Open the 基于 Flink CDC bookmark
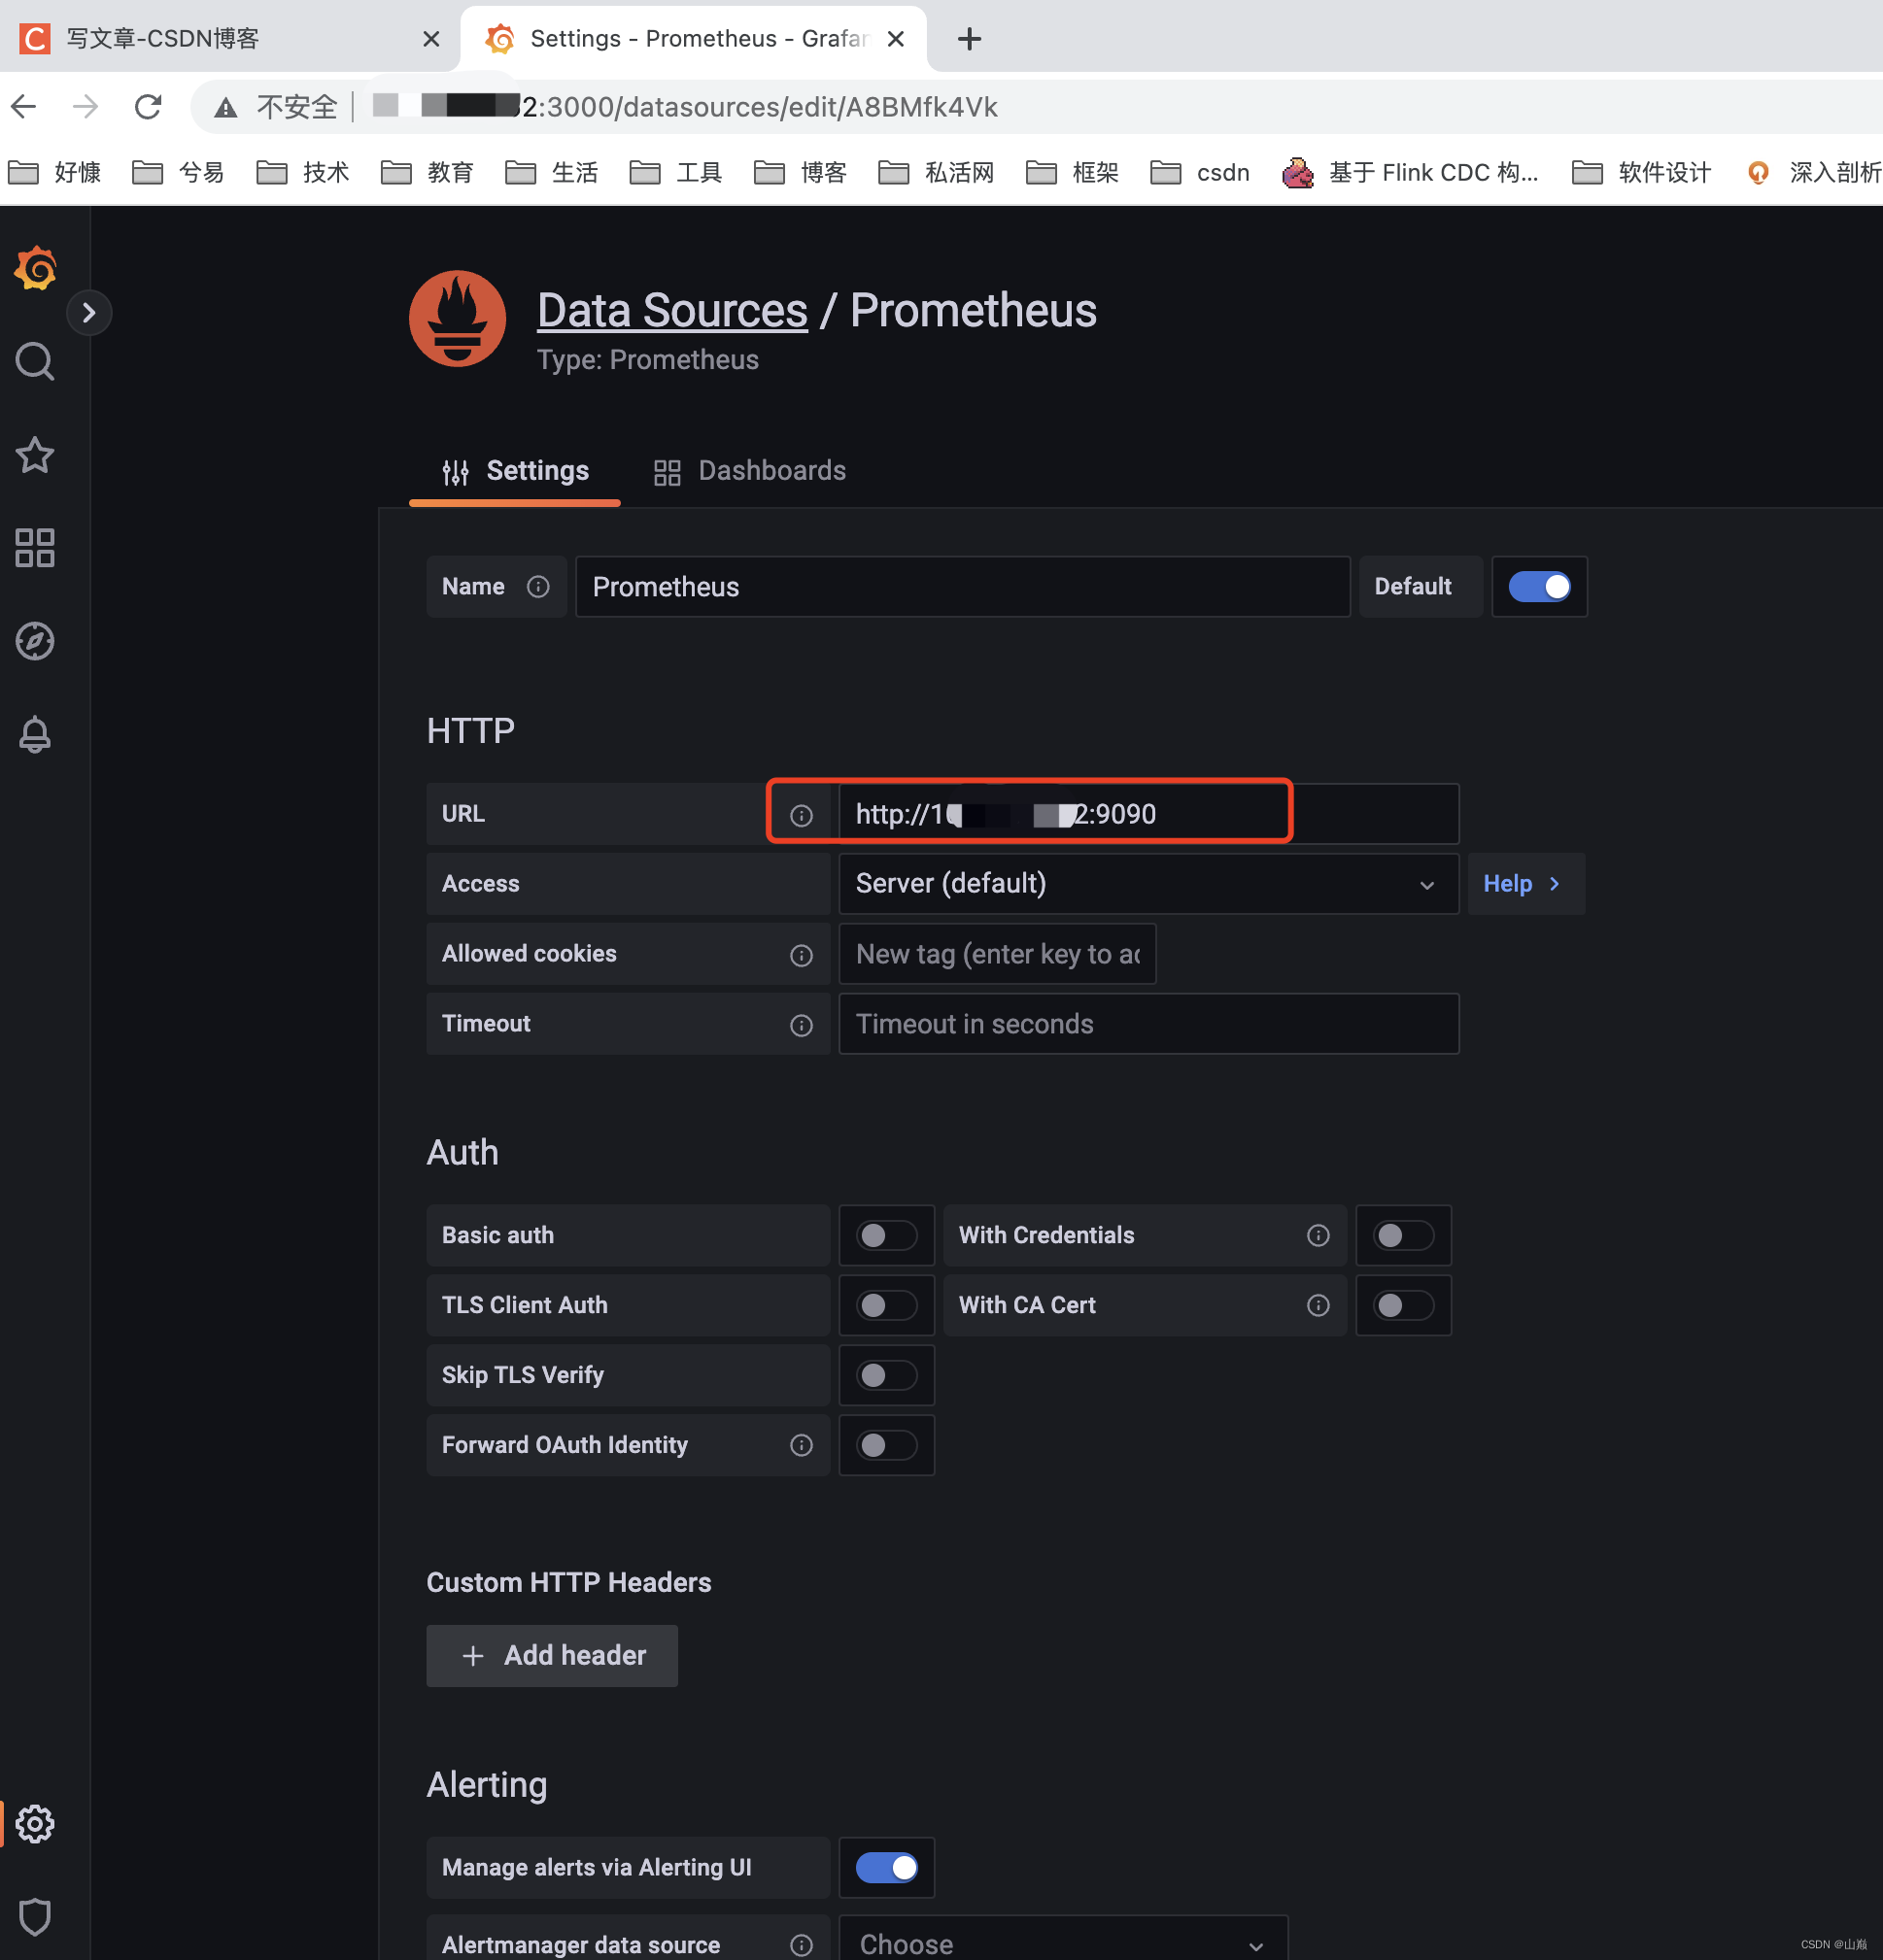This screenshot has width=1883, height=1960. click(x=1411, y=173)
